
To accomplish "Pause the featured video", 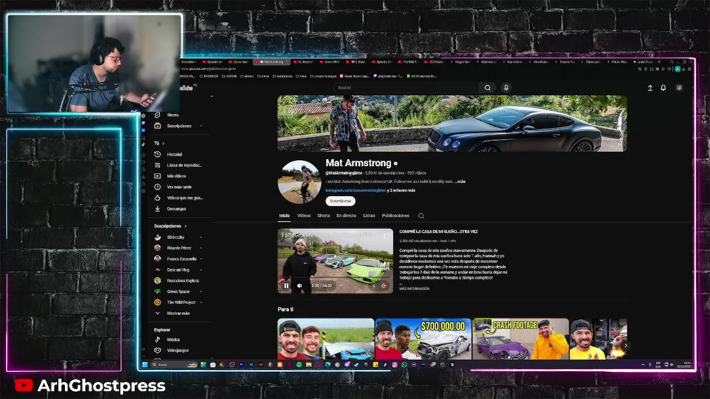I will (286, 285).
